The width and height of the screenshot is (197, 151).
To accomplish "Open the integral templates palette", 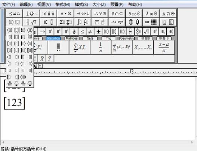I will (x=83, y=22).
